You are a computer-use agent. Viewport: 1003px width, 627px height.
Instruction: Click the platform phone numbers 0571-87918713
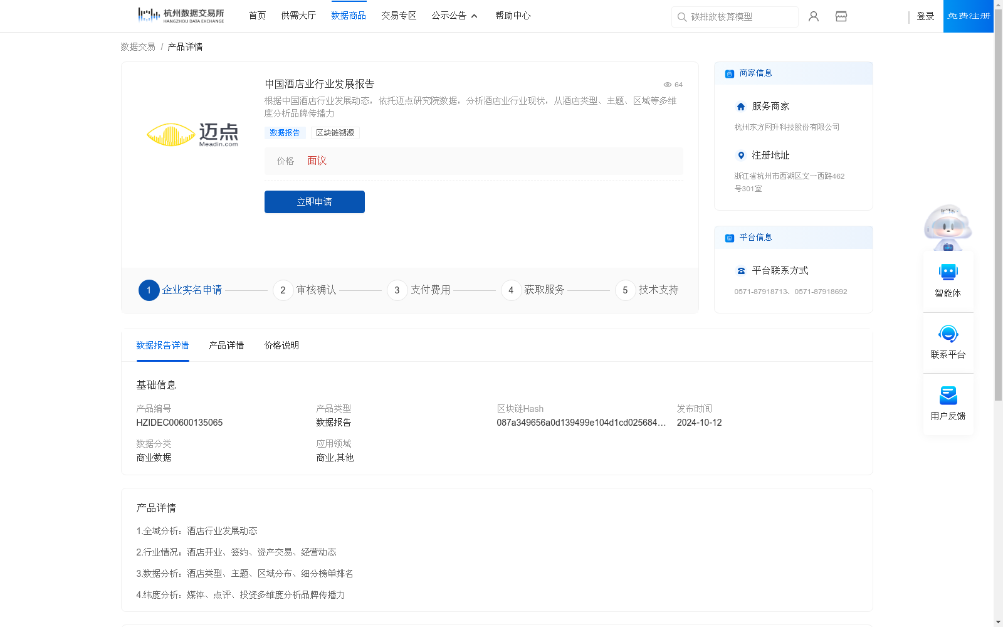(x=790, y=292)
